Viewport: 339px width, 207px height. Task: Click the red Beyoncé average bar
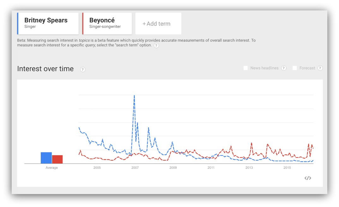(x=57, y=159)
